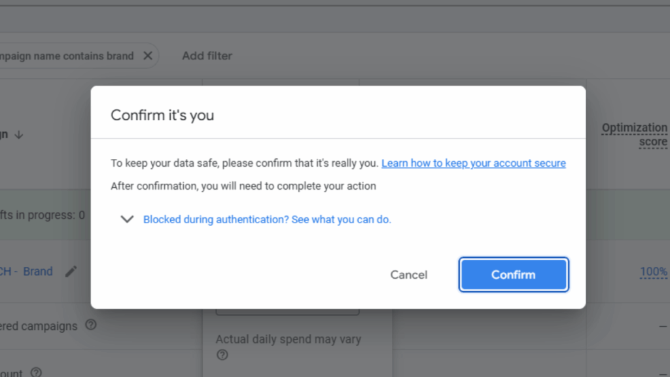Screen dimensions: 670x377
Task: Cancel the confirmation dialog
Action: point(408,274)
